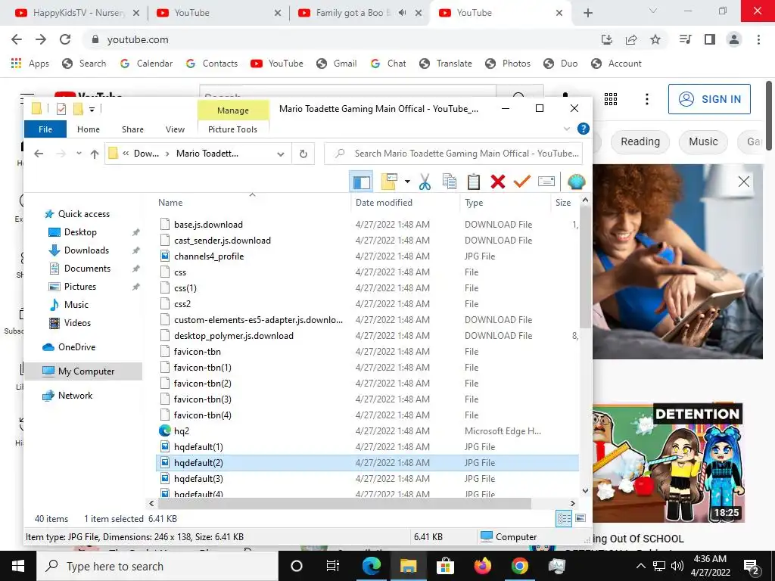Expand the address bar history dropdown
775x581 pixels.
[x=281, y=154]
